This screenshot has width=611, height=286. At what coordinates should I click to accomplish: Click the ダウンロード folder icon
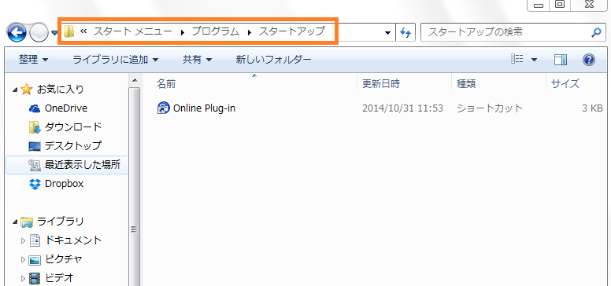pos(35,127)
